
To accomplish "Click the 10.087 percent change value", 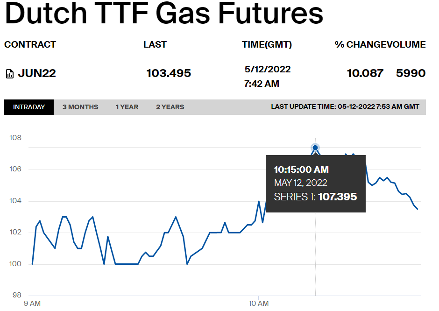I will point(365,73).
